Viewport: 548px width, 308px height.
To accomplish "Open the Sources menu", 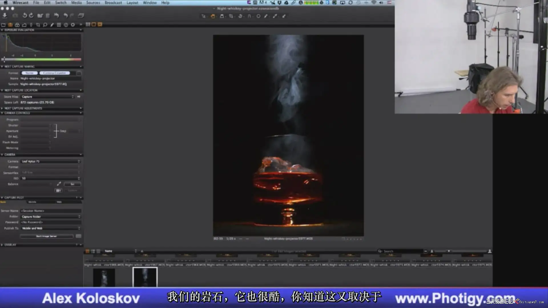I will click(x=93, y=3).
